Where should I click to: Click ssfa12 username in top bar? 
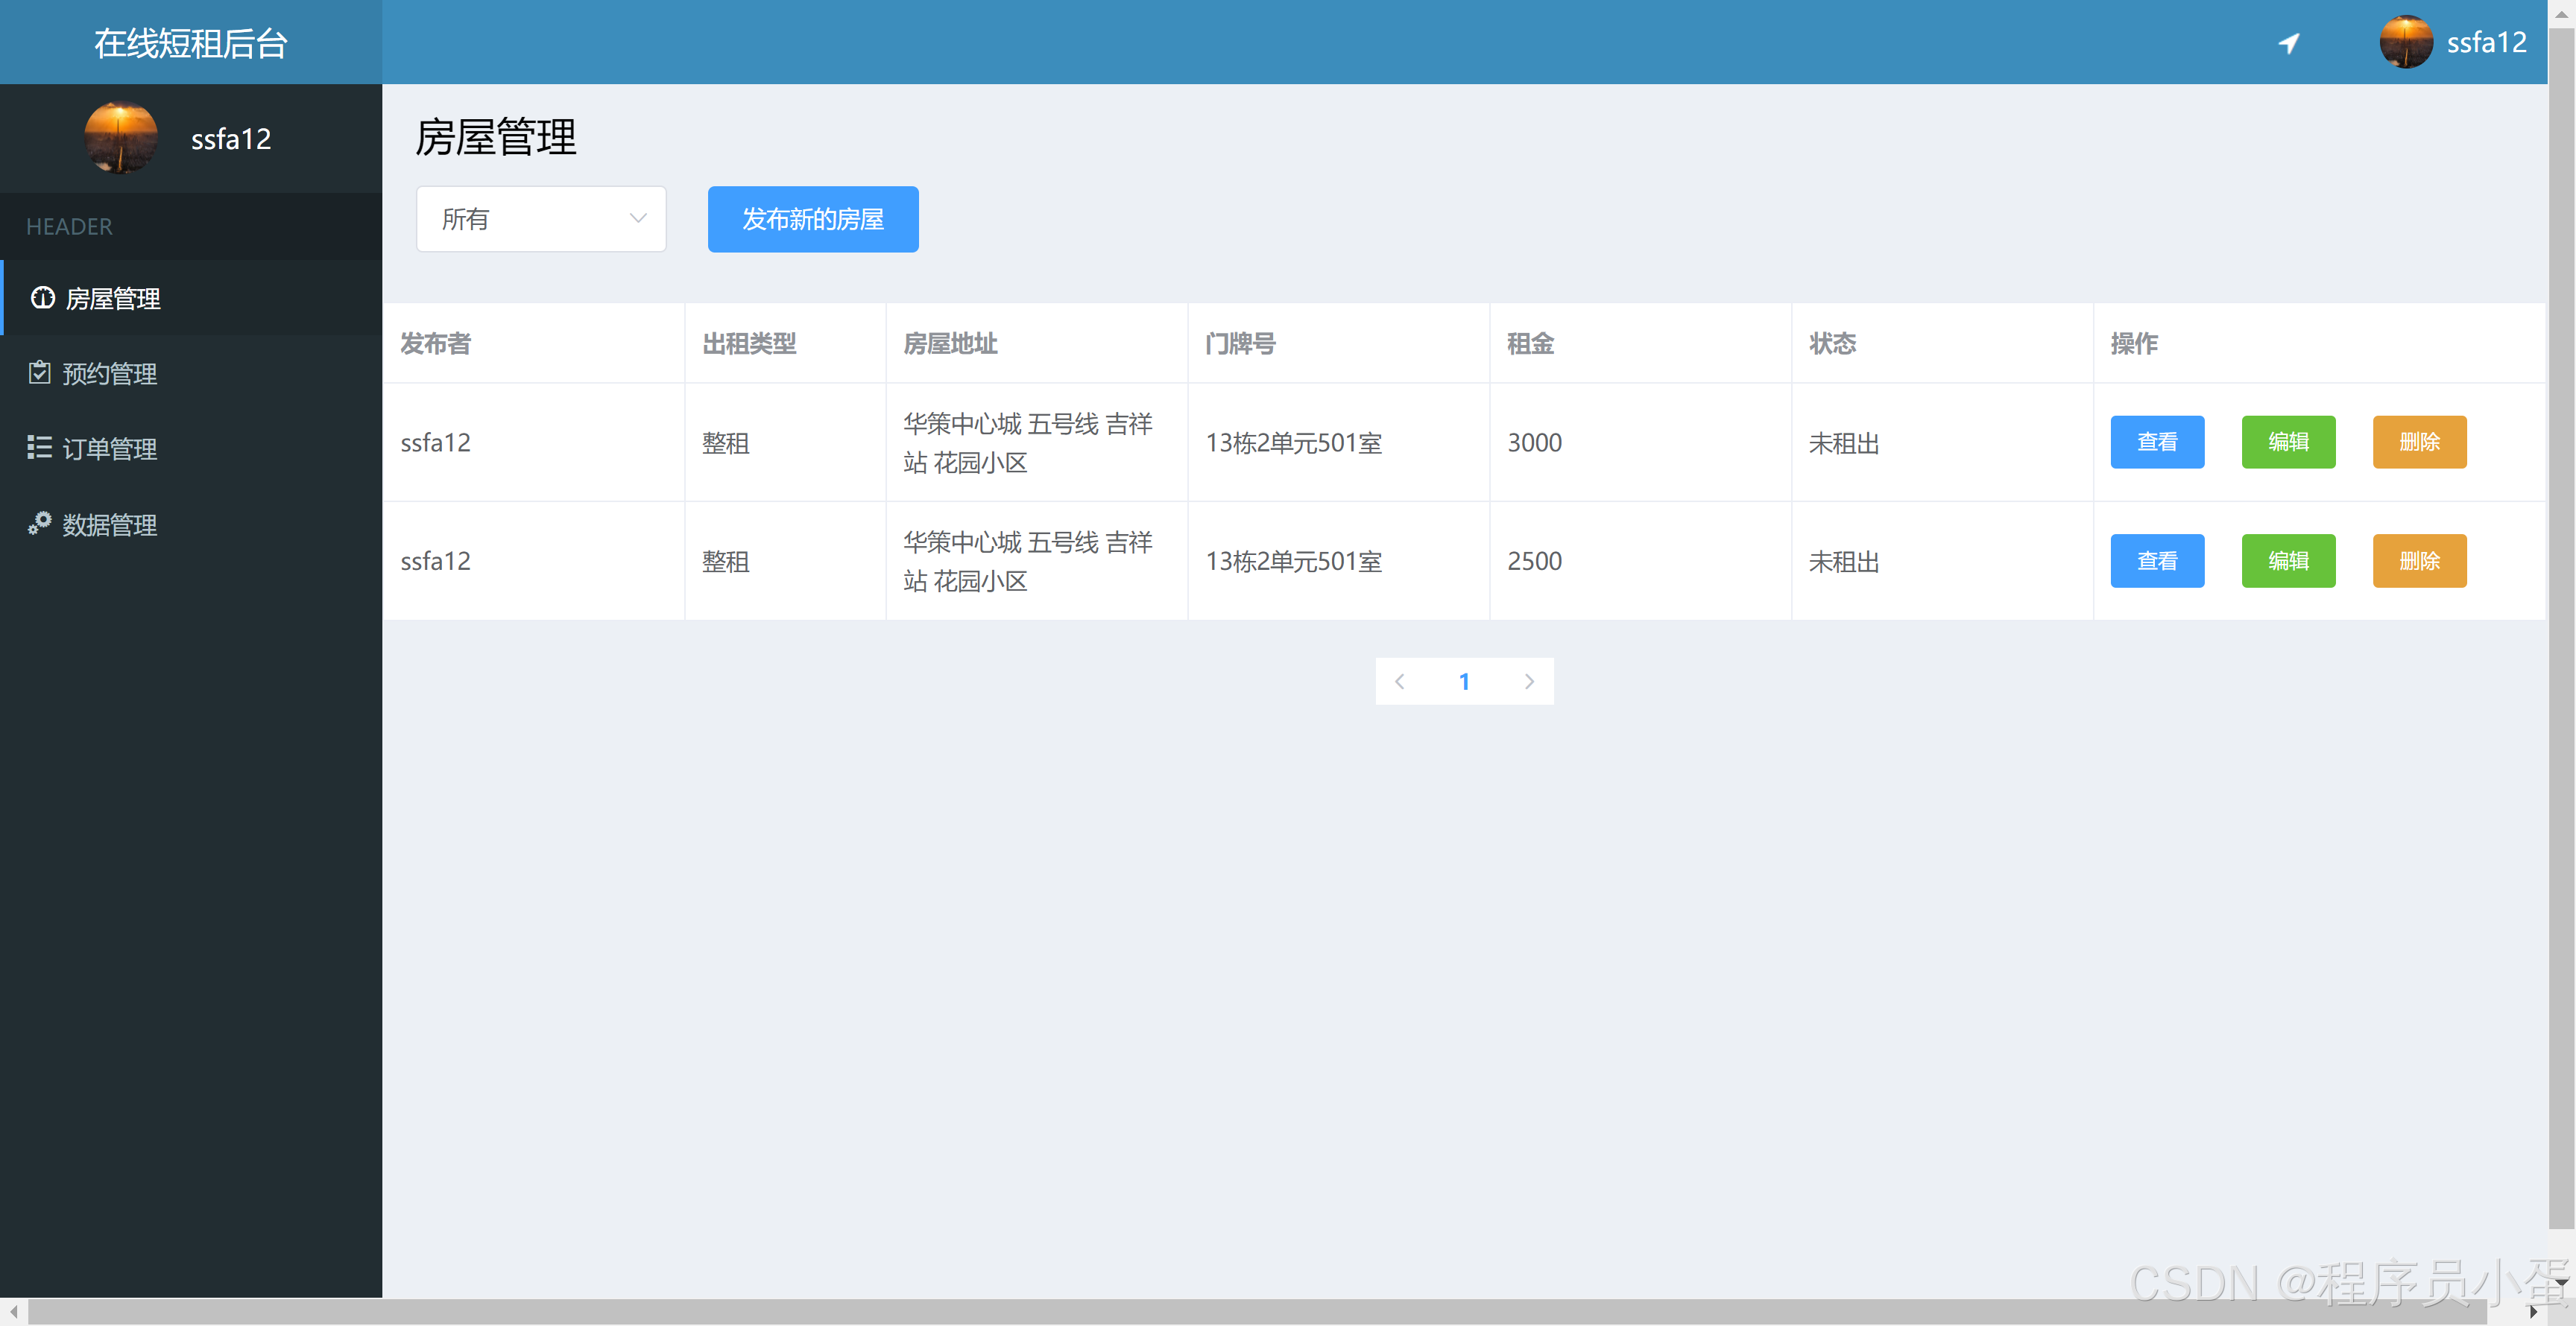point(2486,43)
